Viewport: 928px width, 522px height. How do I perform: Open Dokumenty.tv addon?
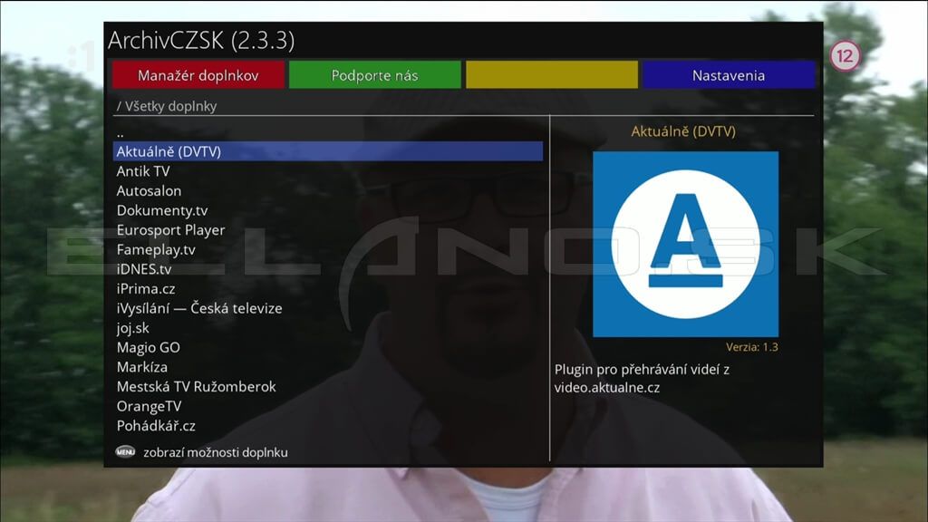[162, 210]
